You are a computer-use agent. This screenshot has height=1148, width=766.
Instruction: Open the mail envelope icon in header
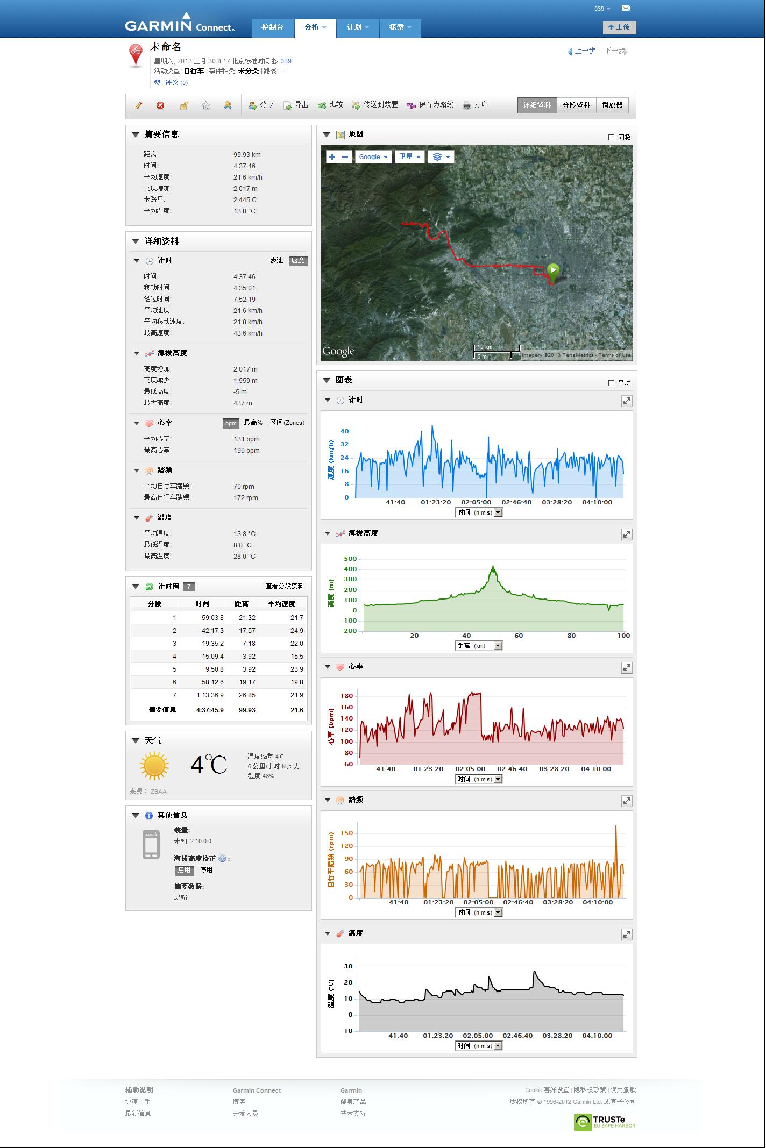626,8
